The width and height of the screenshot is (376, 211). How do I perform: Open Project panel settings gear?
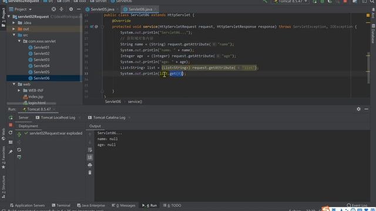pos(71,9)
